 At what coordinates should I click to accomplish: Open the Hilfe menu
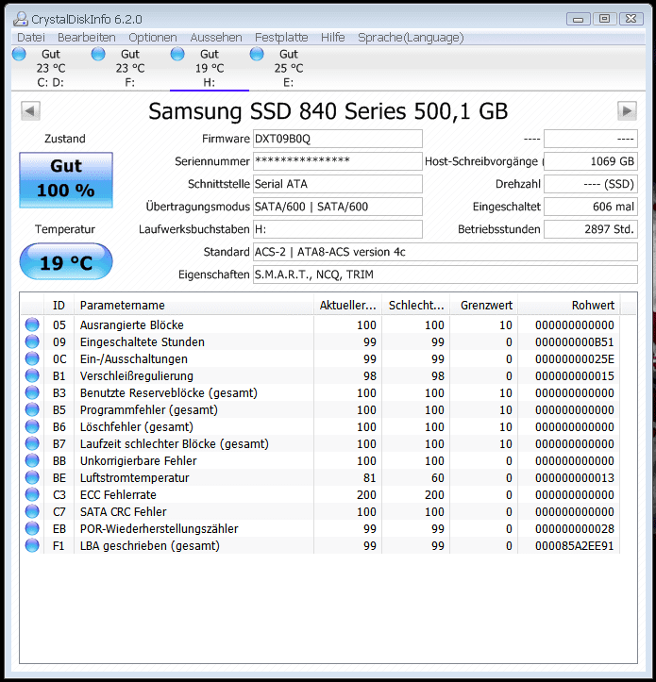point(332,38)
